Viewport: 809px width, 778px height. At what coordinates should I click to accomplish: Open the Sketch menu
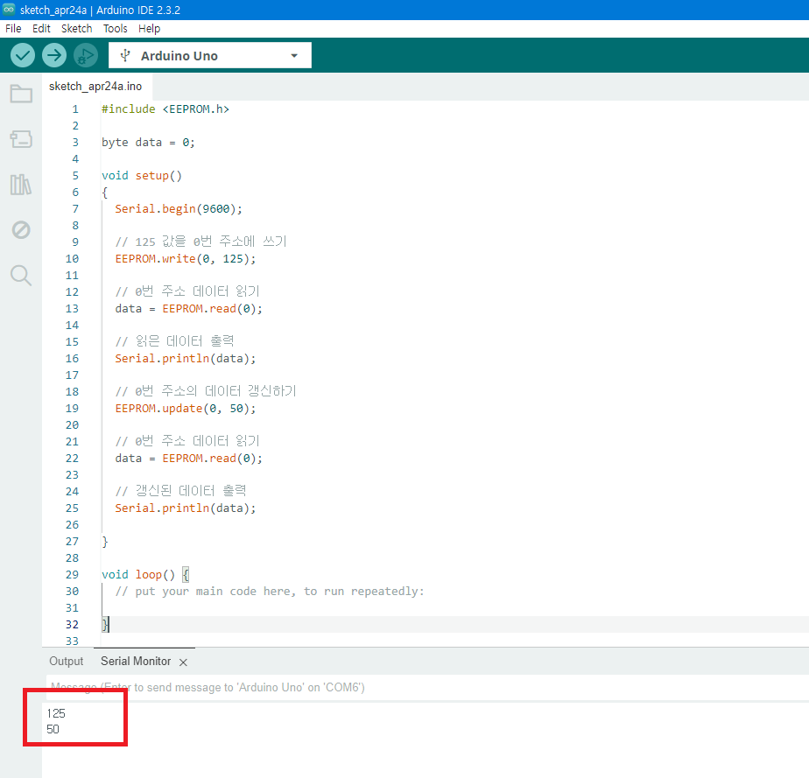(x=76, y=28)
